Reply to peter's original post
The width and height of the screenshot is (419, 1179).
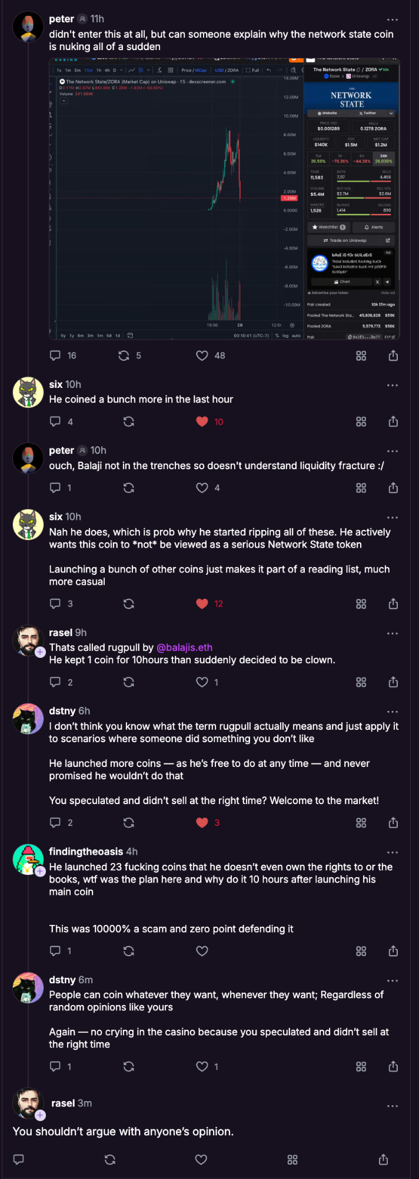click(x=55, y=355)
